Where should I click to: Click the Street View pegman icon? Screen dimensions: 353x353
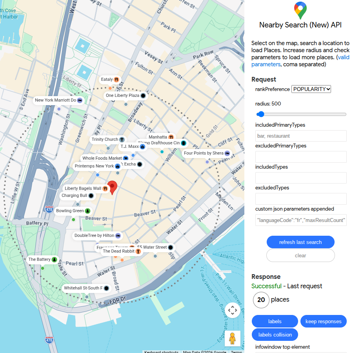click(x=232, y=338)
